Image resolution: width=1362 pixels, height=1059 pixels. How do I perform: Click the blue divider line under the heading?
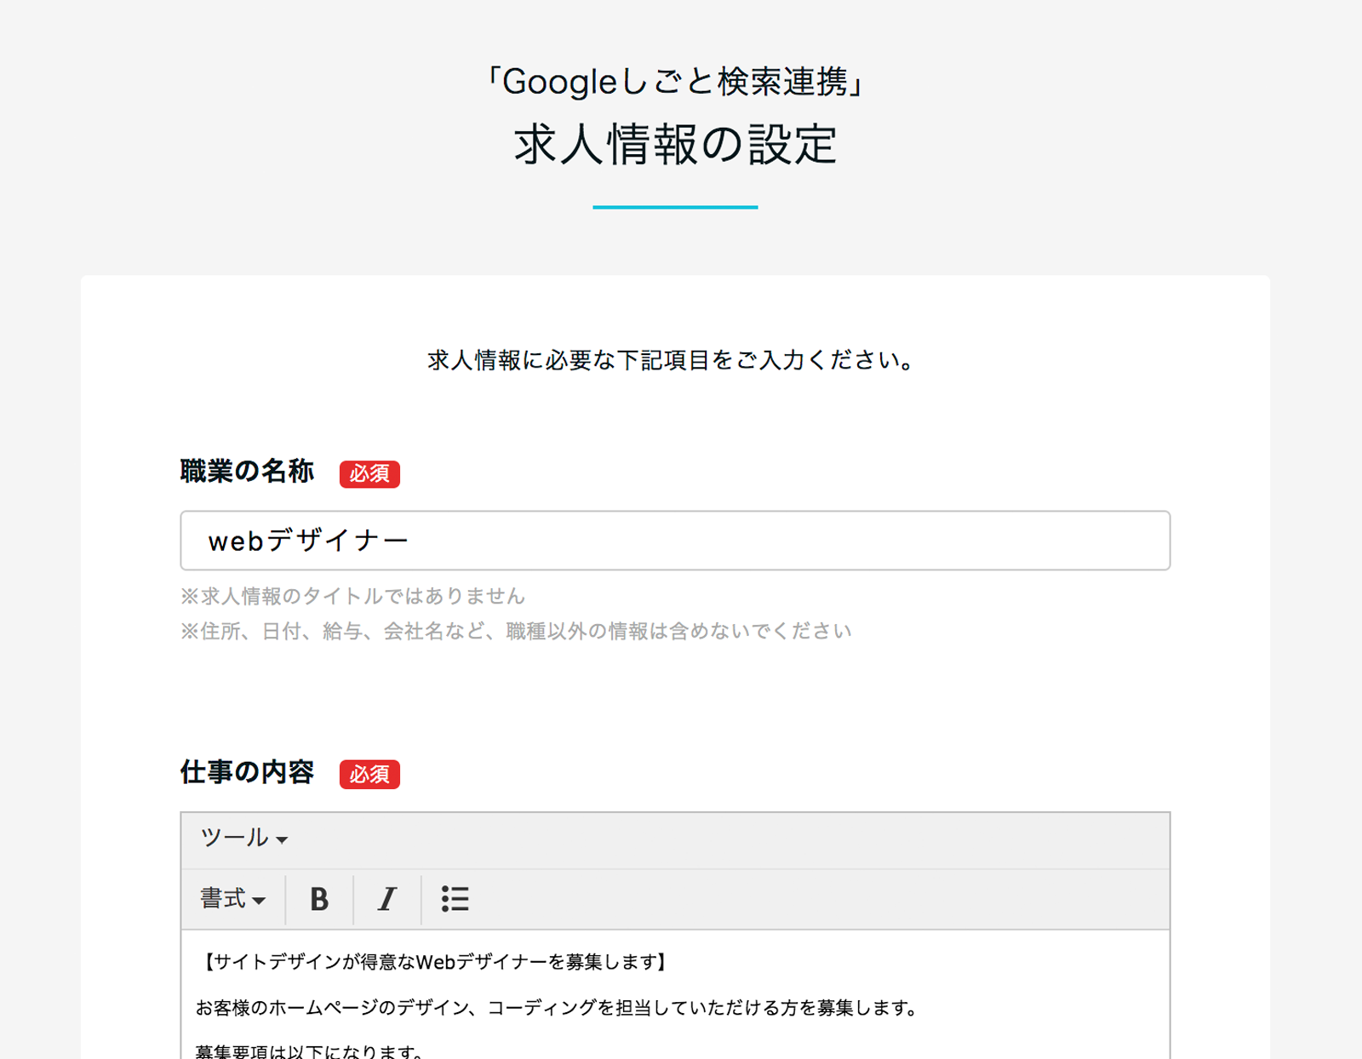[675, 207]
